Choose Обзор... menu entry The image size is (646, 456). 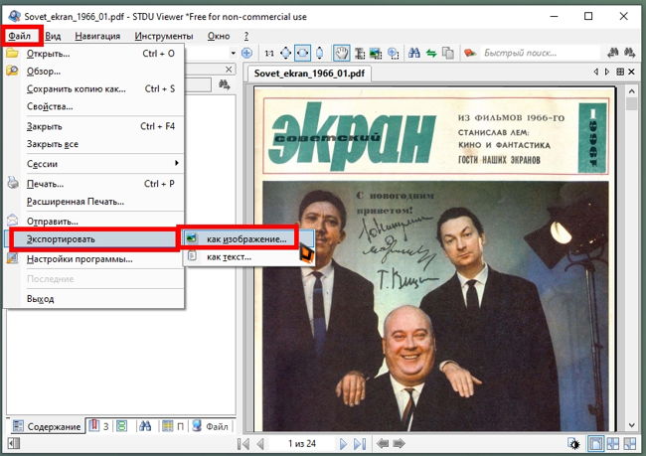(94, 72)
